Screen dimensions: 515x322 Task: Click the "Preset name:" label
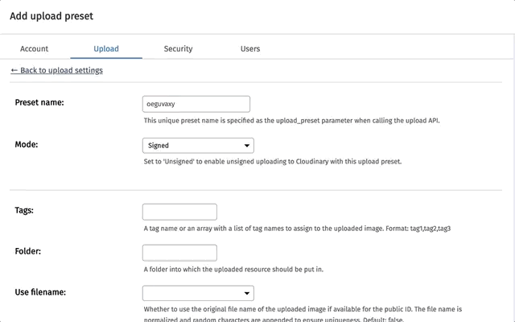39,103
